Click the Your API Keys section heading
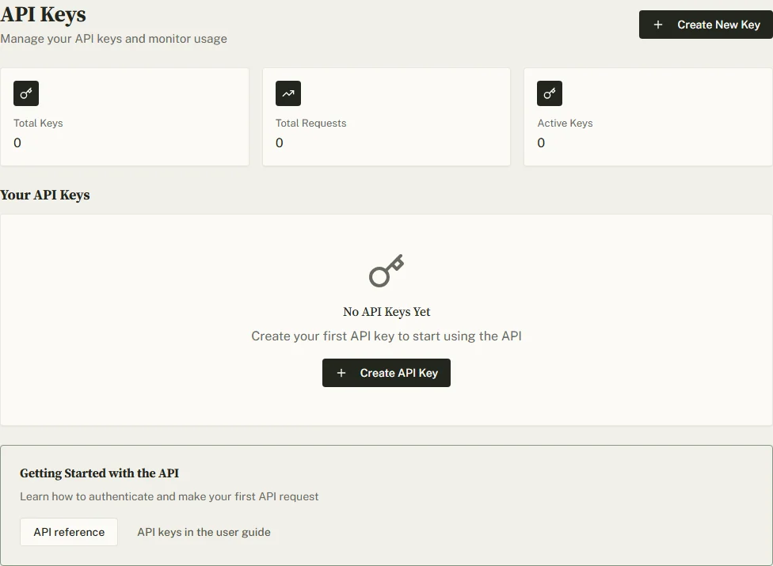Screen dimensions: 773x566 (x=45, y=195)
